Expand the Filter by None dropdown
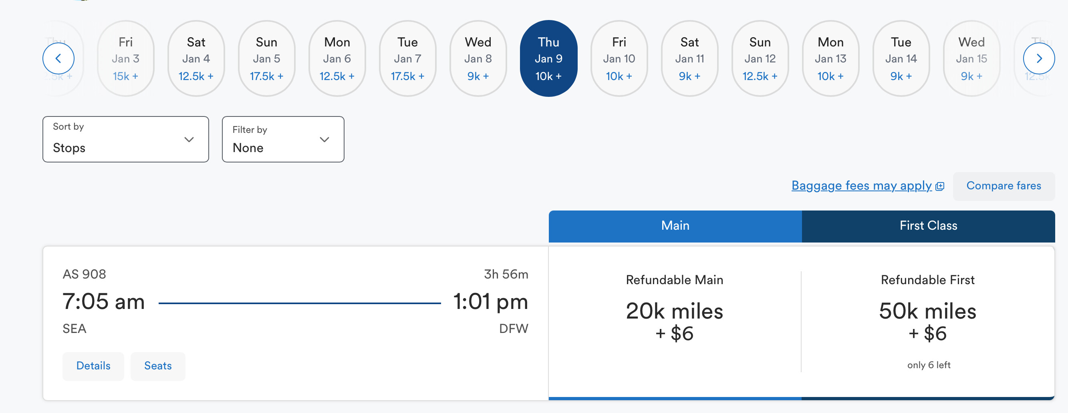The height and width of the screenshot is (413, 1068). point(283,139)
